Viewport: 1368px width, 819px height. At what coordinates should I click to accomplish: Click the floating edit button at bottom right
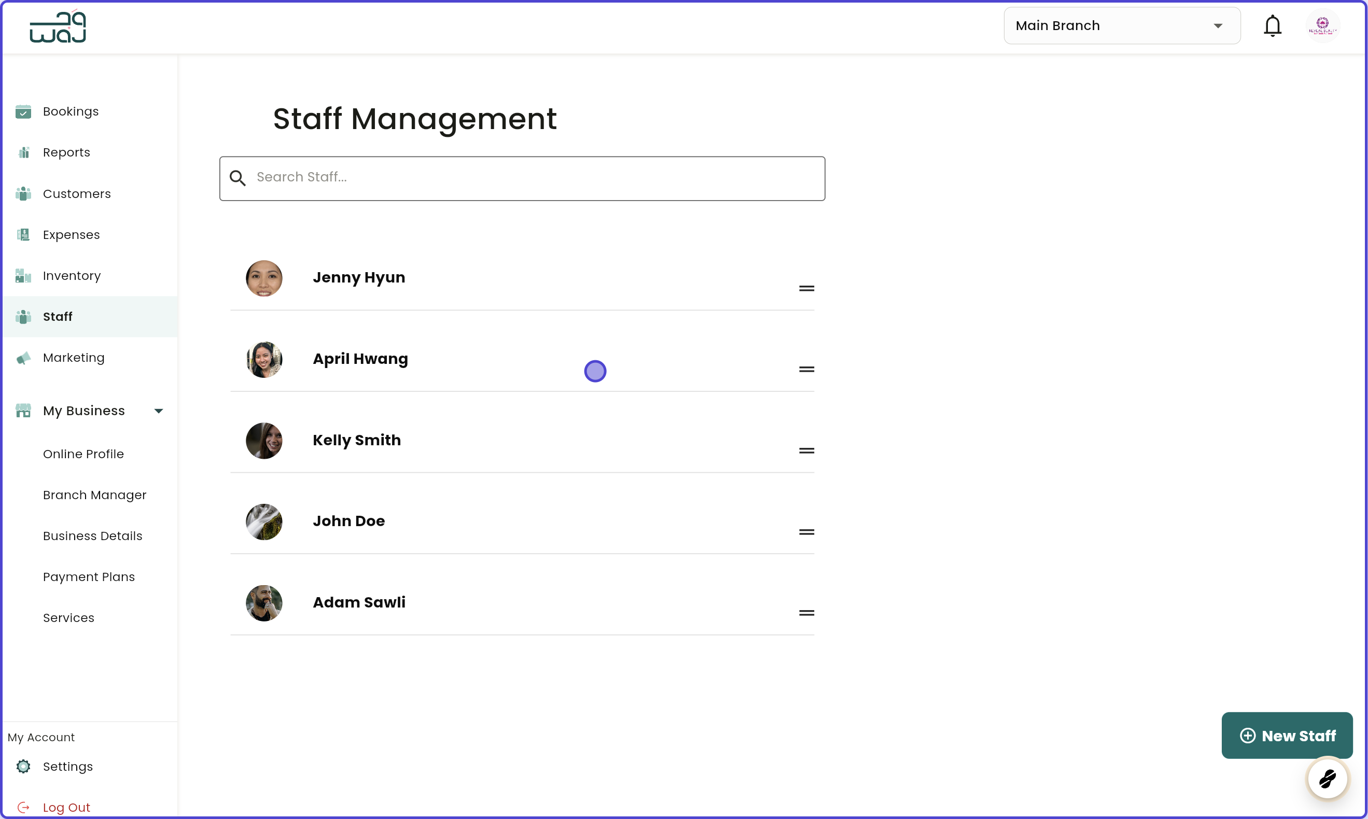[1327, 779]
